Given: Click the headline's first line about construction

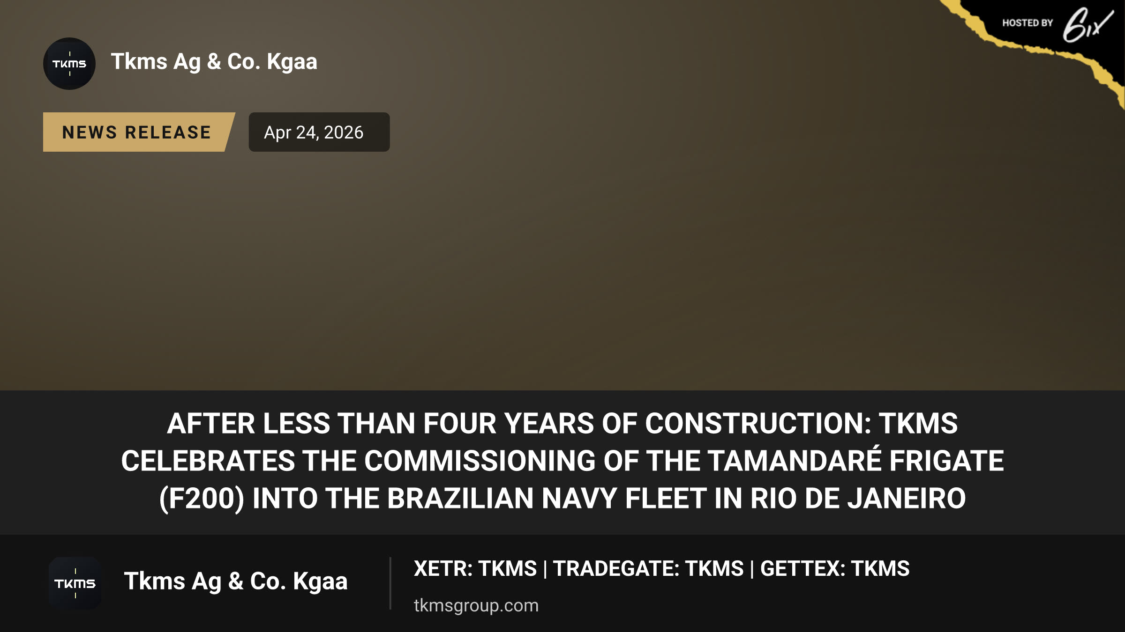Looking at the screenshot, I should coord(562,424).
